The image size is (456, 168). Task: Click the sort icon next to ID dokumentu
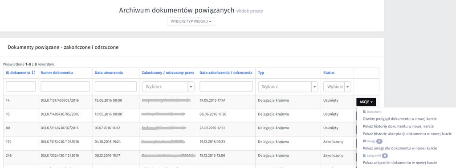[33, 73]
